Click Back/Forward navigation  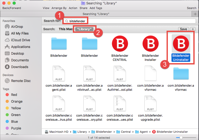pos(12,8)
